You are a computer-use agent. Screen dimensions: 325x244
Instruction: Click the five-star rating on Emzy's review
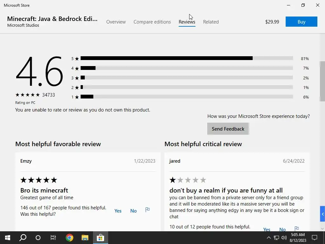point(38,180)
